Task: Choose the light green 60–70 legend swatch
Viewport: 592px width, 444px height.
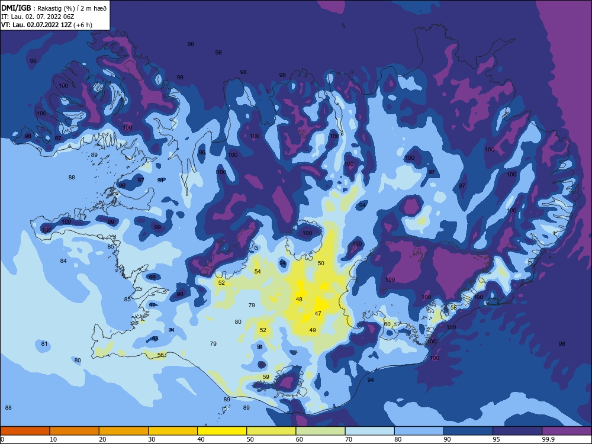Action: click(x=320, y=431)
